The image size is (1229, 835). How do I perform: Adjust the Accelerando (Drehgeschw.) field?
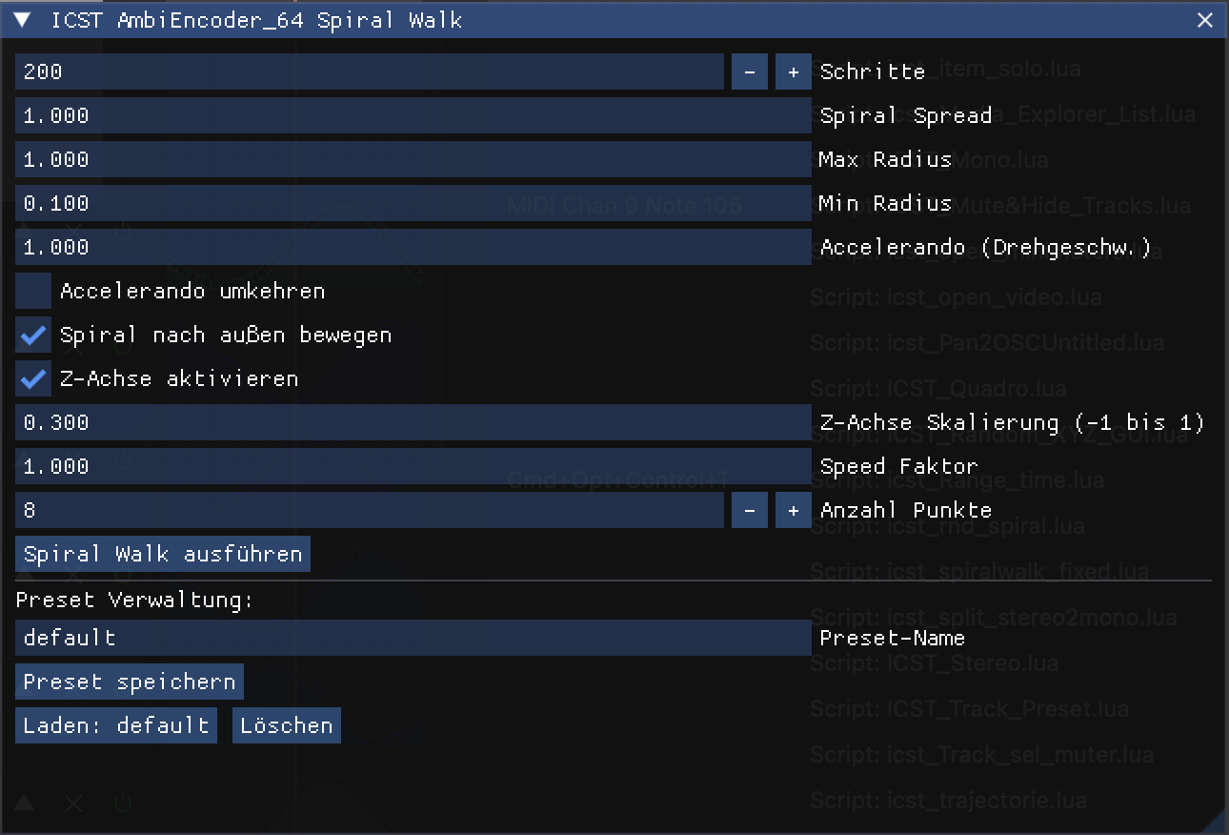click(413, 247)
